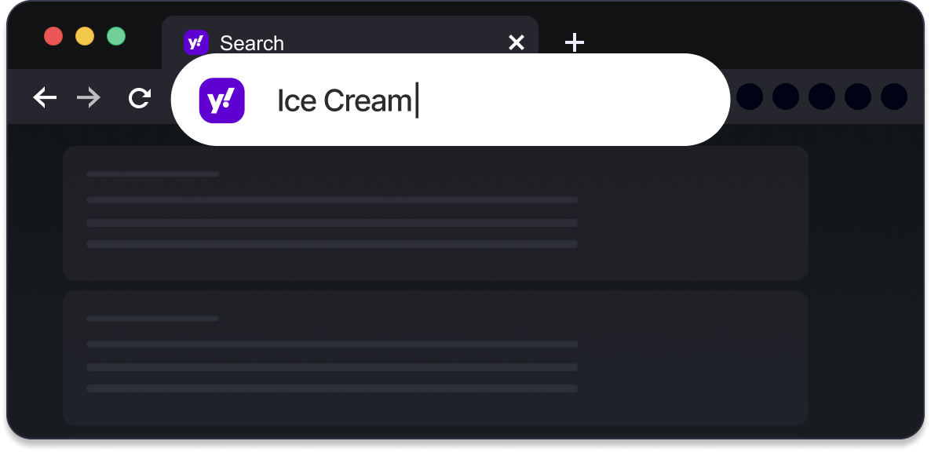Go back with the left arrow
The width and height of the screenshot is (931, 452).
45,97
